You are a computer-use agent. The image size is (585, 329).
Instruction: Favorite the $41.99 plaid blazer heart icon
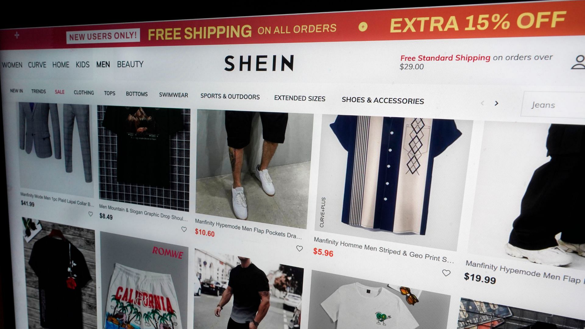click(x=90, y=214)
